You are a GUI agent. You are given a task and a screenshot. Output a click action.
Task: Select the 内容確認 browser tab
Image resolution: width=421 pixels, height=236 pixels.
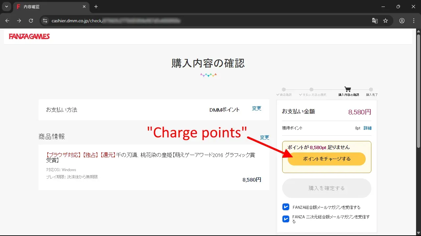[x=51, y=7]
